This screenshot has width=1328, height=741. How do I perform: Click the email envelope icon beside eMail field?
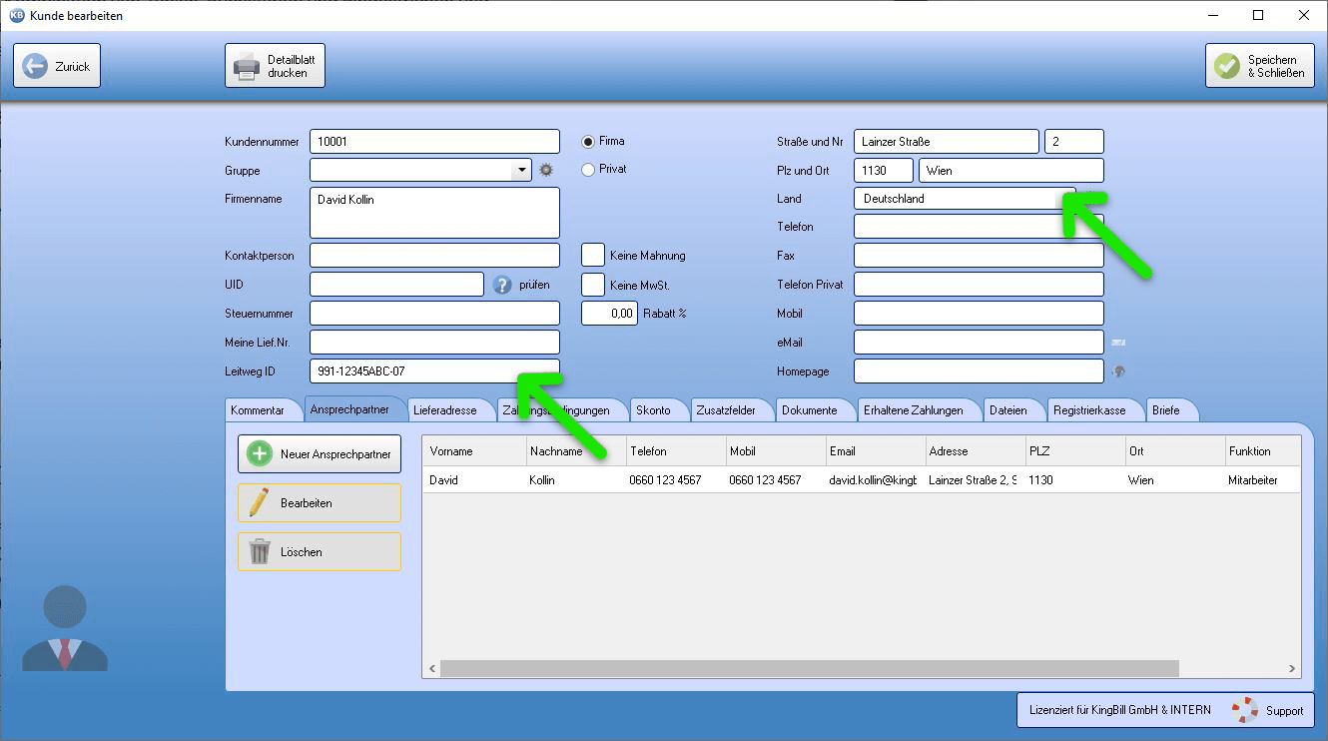(1118, 343)
